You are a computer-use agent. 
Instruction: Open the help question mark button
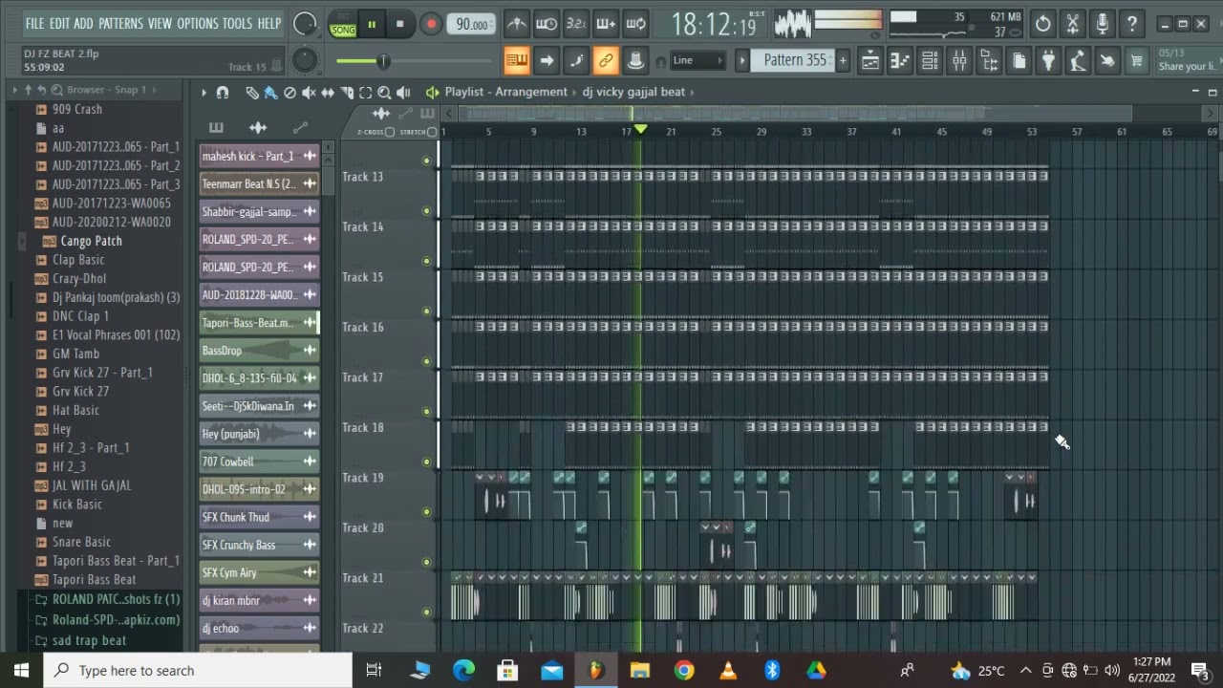pos(1132,24)
